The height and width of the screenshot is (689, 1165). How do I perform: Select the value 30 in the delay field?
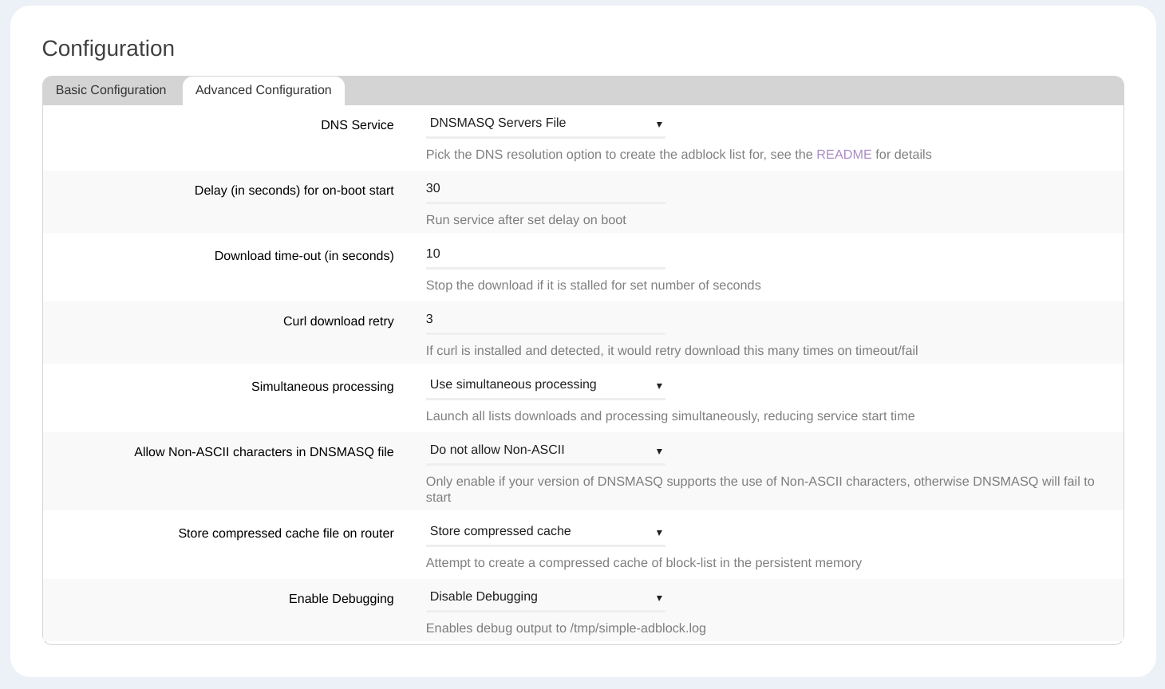[434, 189]
